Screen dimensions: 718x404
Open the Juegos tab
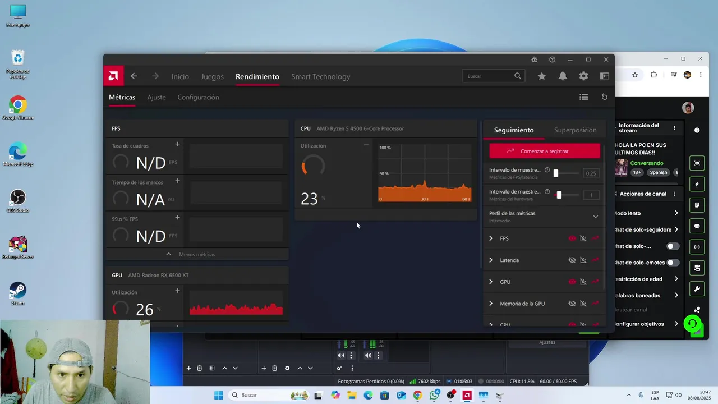click(212, 77)
